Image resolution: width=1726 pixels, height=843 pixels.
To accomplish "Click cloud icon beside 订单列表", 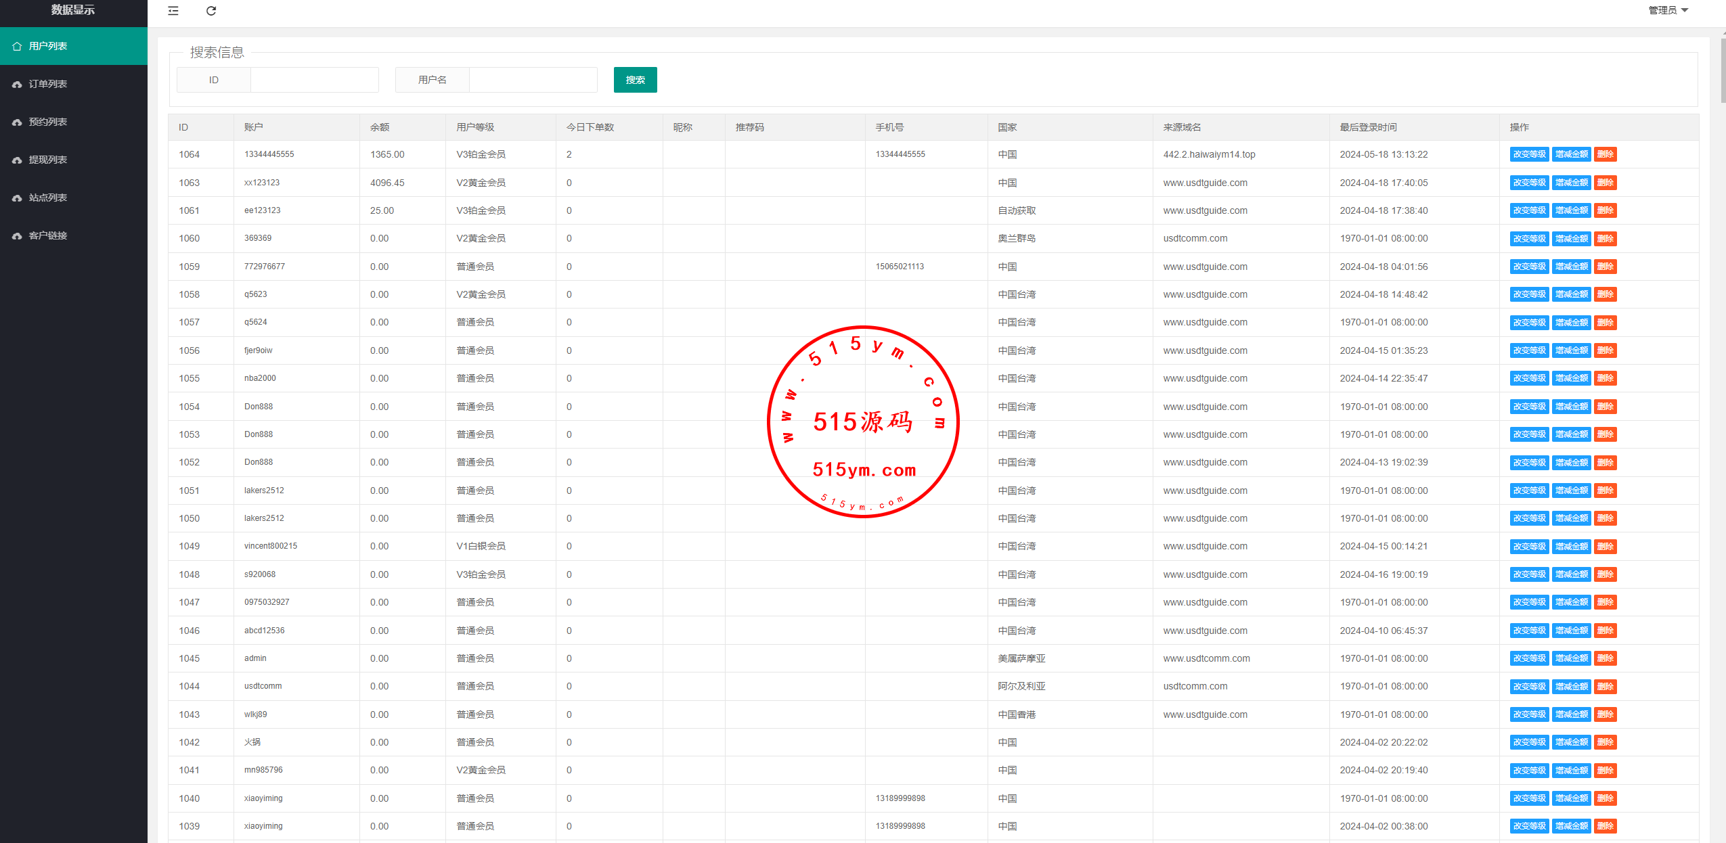I will point(17,84).
